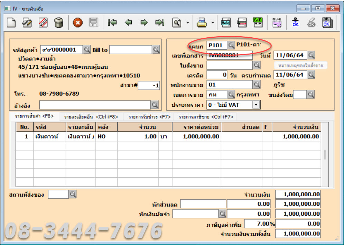Click the delivery location input field
Screen dimensions: 344x245
tap(58, 194)
